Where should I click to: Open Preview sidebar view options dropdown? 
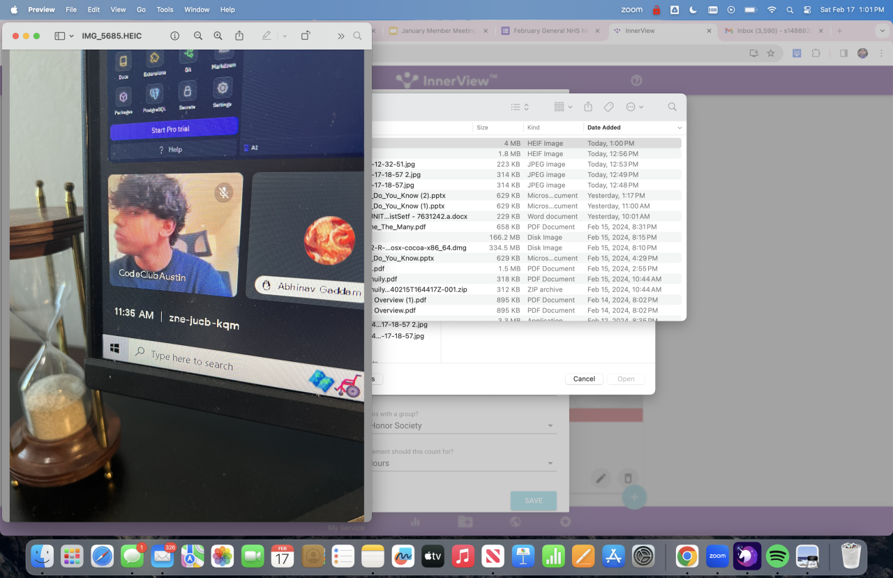click(64, 36)
